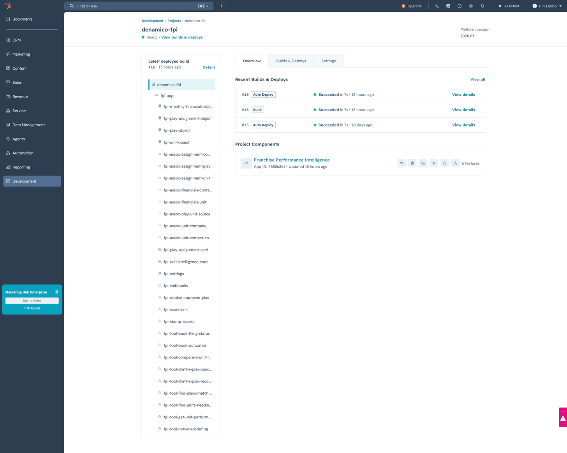This screenshot has width=567, height=453.
Task: Open Franchise Performance Intelligence component link
Action: (x=292, y=160)
